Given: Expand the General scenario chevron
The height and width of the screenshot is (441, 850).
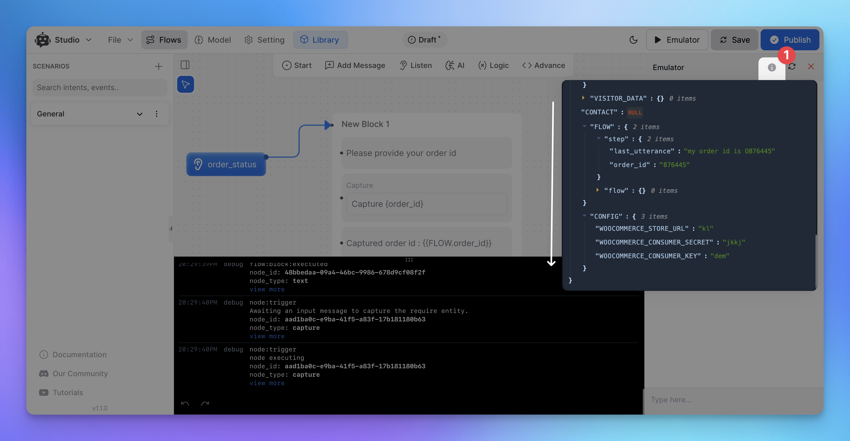Looking at the screenshot, I should point(139,114).
